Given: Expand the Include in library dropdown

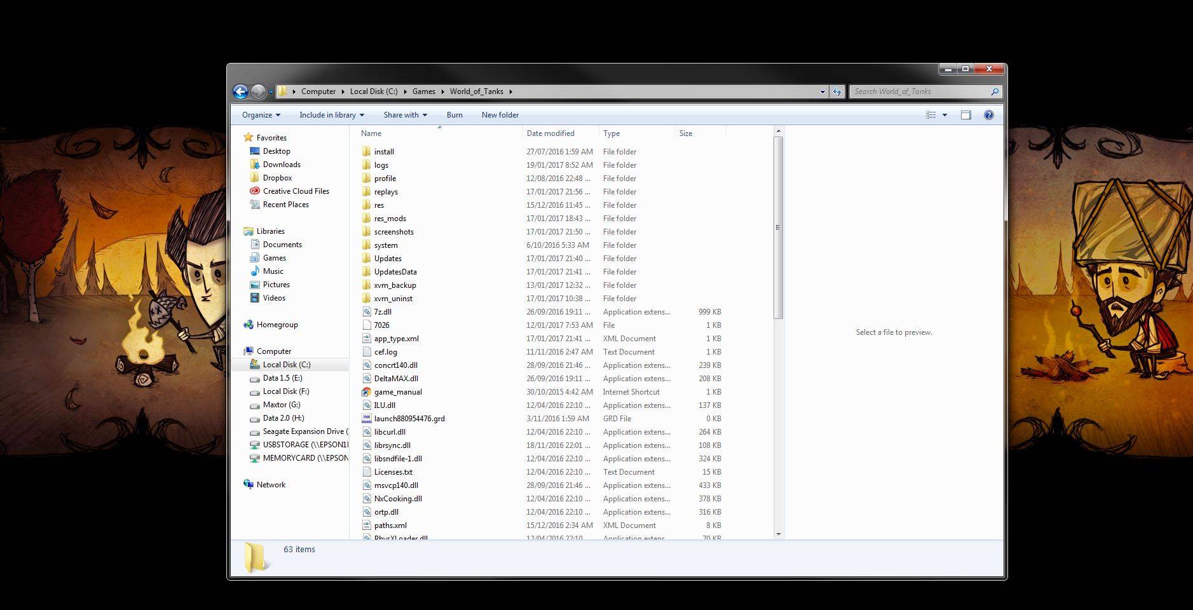Looking at the screenshot, I should pyautogui.click(x=331, y=115).
